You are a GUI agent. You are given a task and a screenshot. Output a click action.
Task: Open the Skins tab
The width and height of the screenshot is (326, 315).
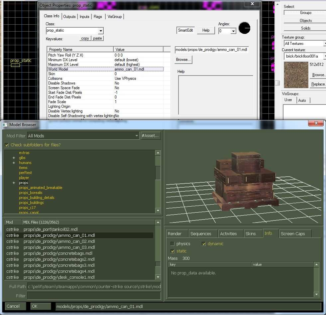click(x=253, y=234)
